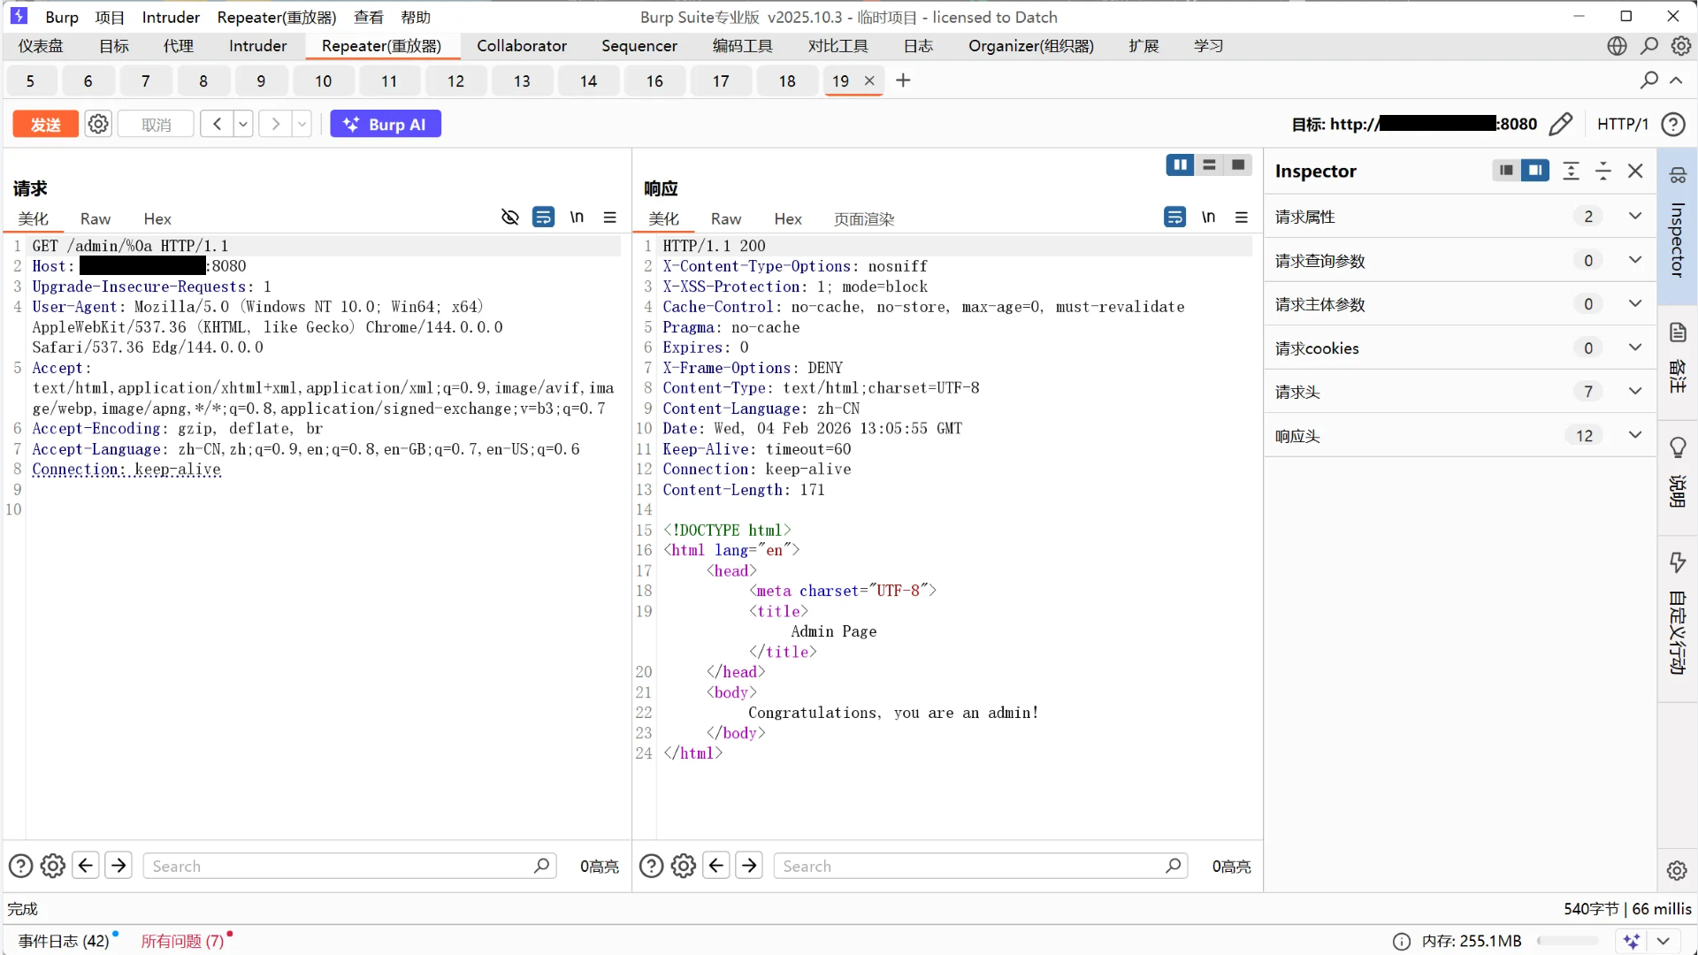1698x955 pixels.
Task: Click the request search field
Action: point(349,866)
